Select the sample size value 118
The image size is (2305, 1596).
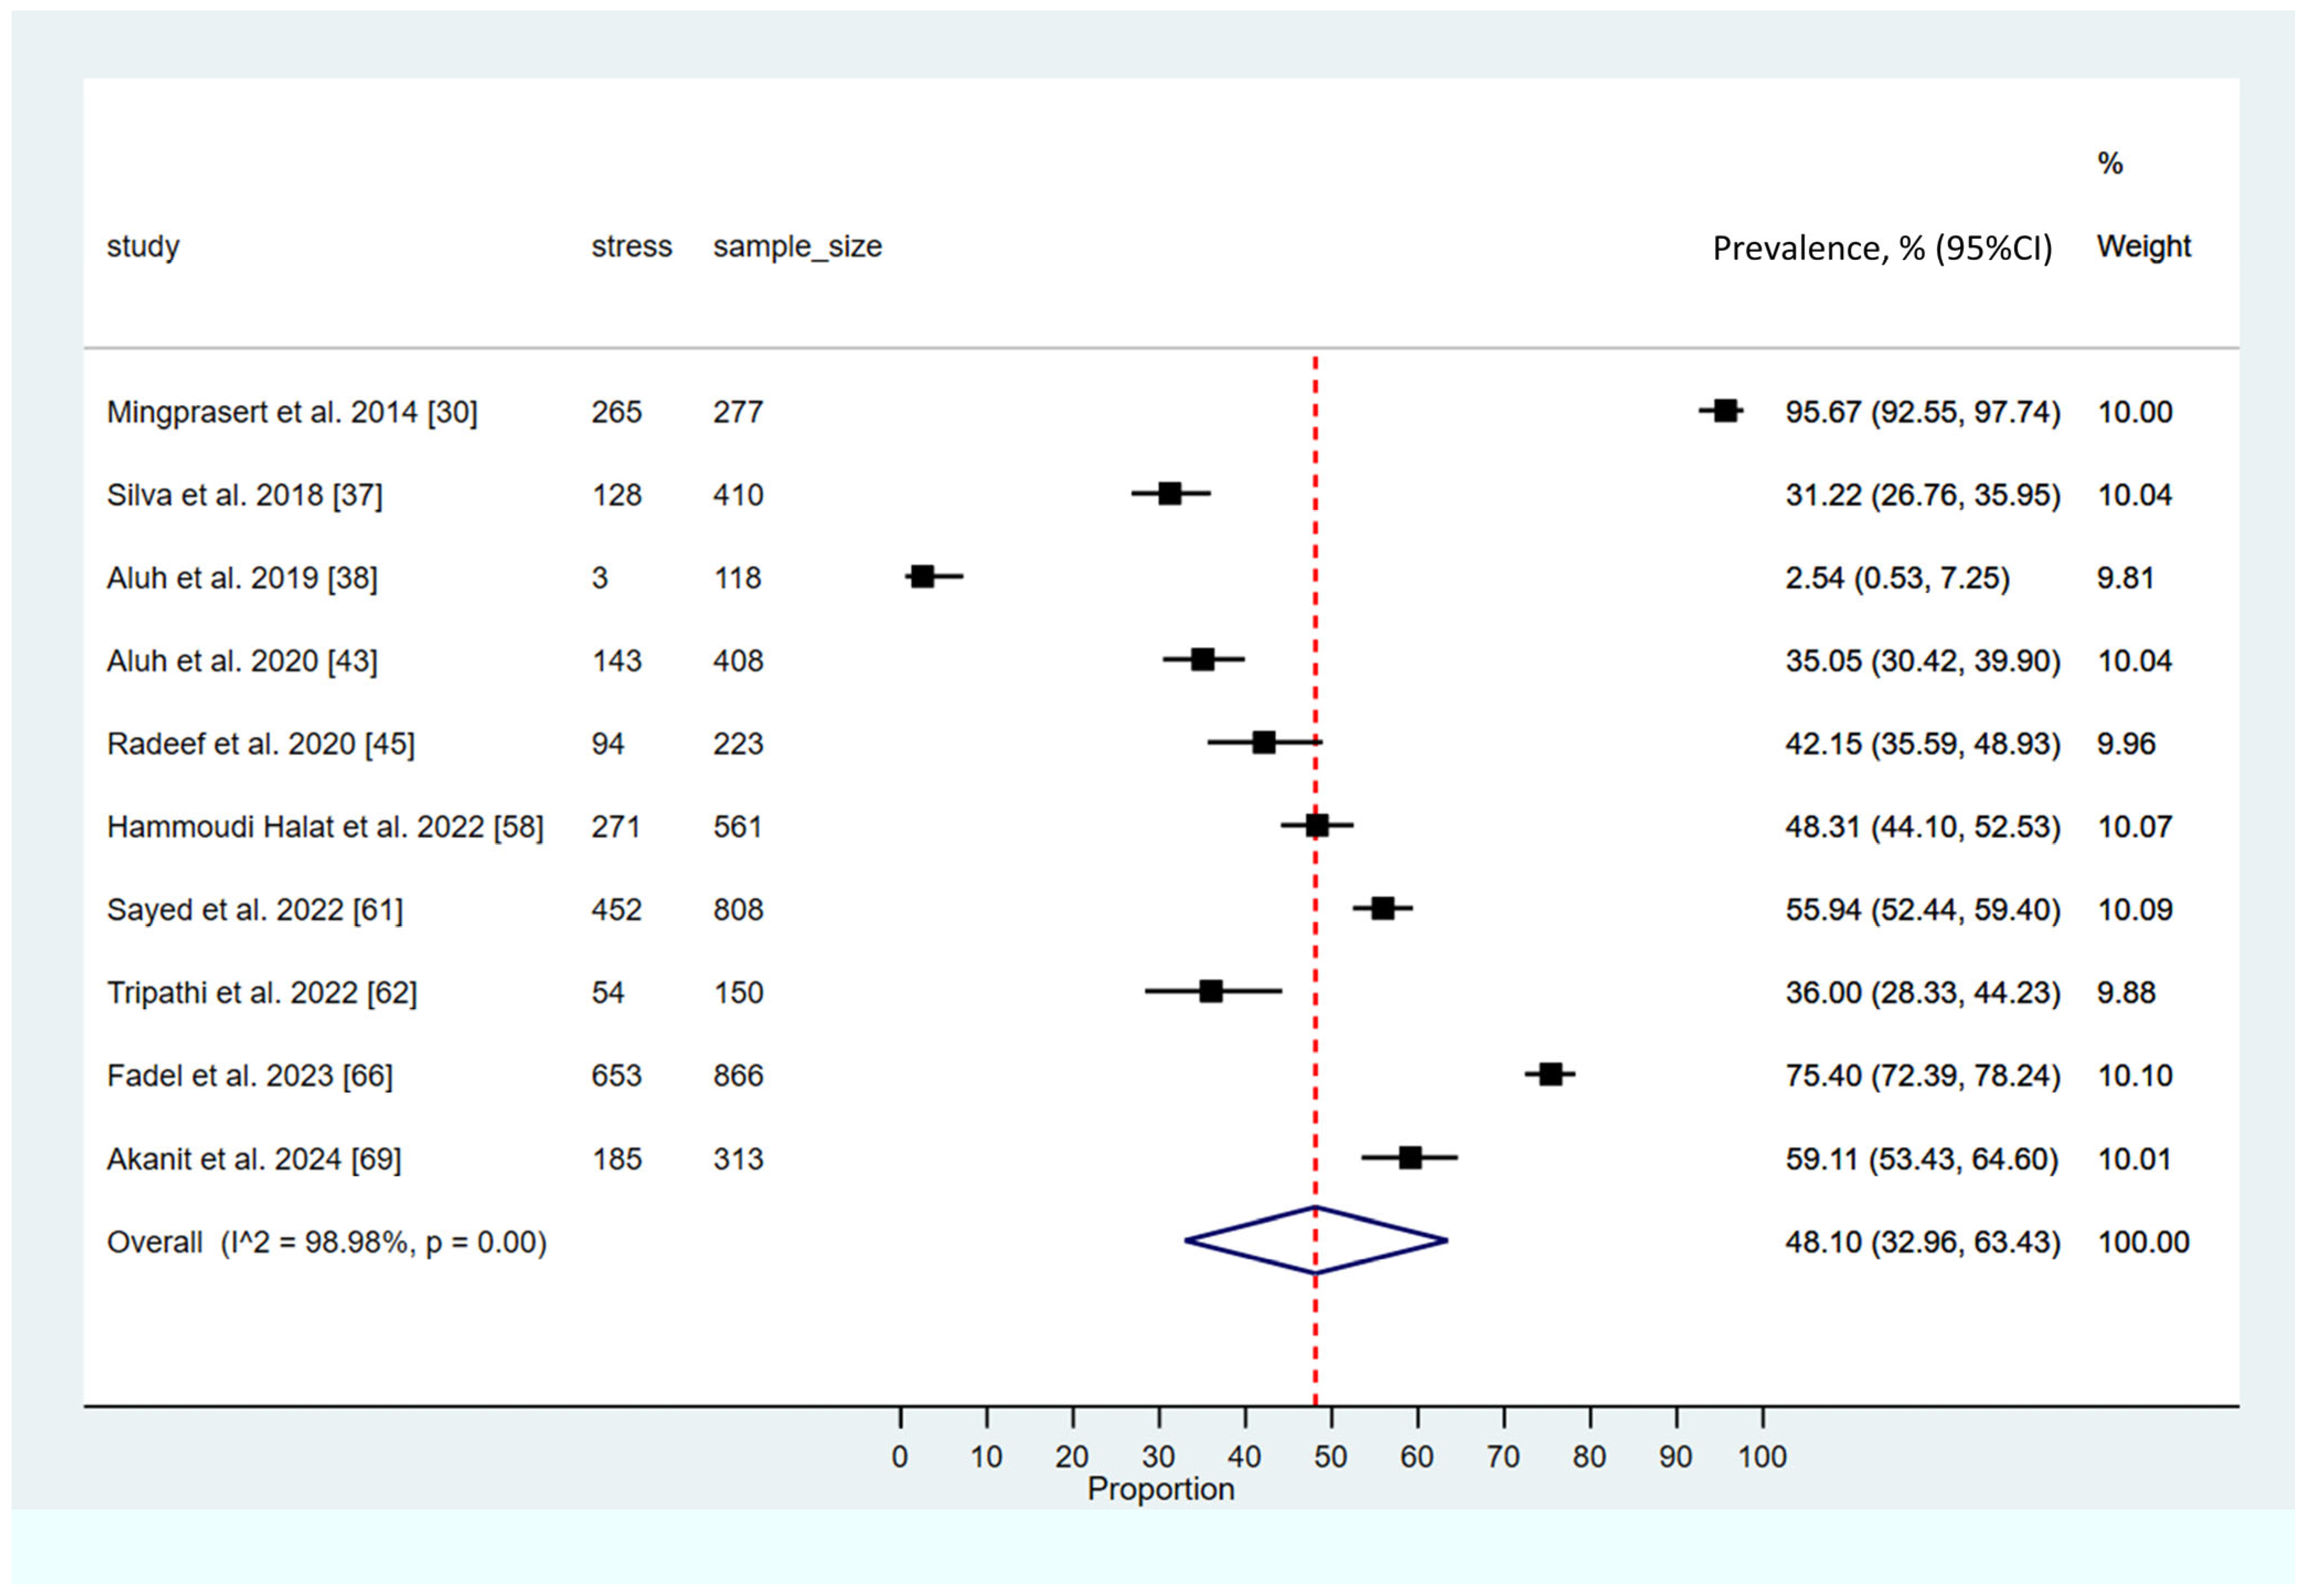738,578
